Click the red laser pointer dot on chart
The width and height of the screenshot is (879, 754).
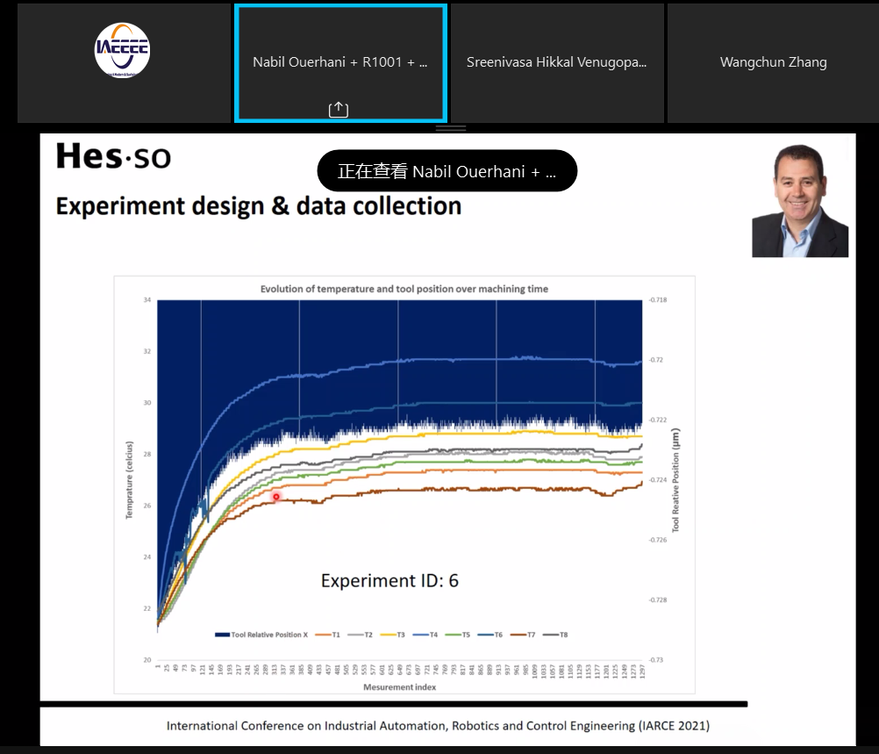pyautogui.click(x=276, y=498)
